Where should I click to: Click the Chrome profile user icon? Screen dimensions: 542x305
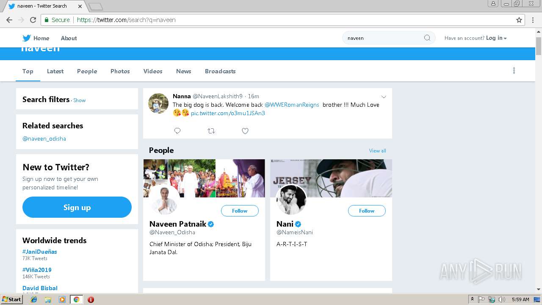point(493,3)
